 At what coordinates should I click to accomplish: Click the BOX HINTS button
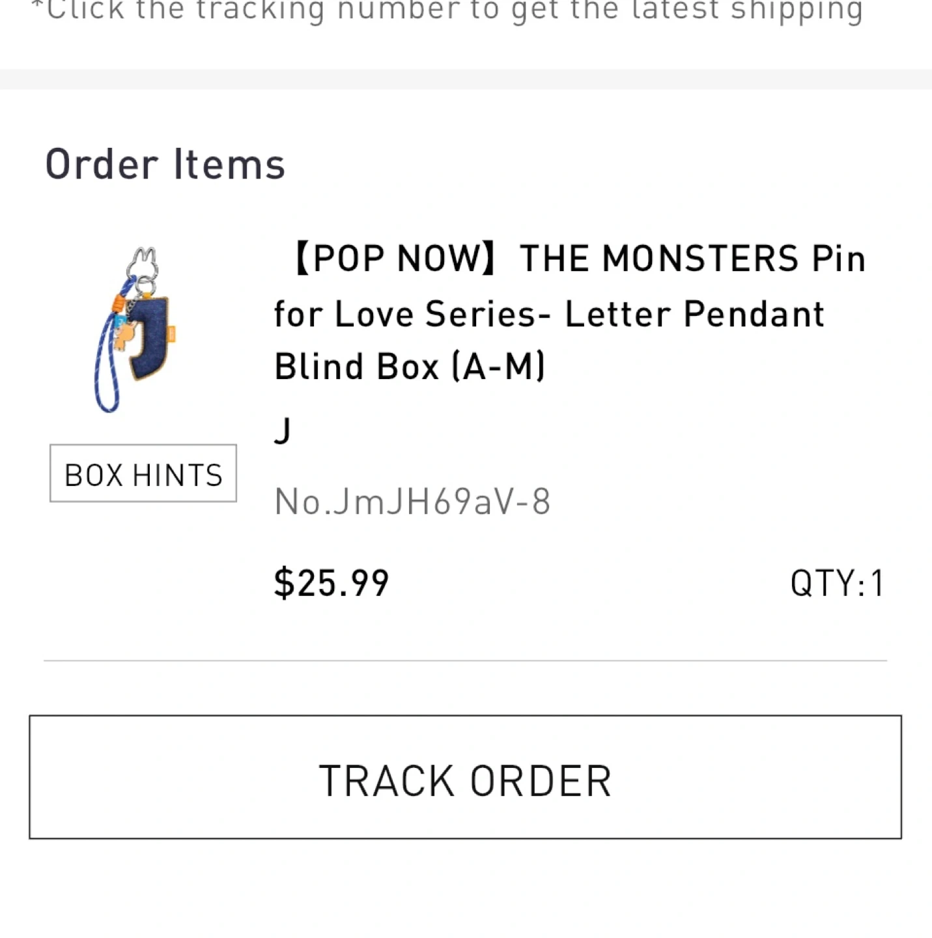tap(143, 474)
